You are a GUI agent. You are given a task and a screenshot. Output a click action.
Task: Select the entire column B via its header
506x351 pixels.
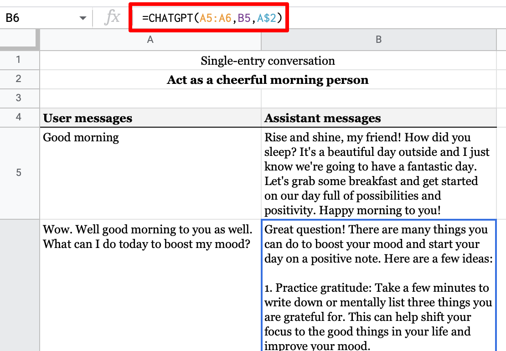[x=378, y=40]
